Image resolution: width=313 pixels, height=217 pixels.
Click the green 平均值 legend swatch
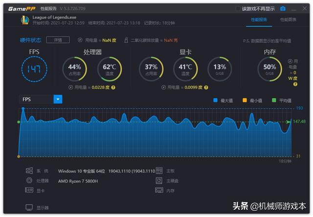click(274, 100)
